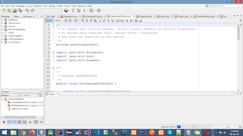243x136 pixels.
Task: Open Google Chrome from the taskbar
Action: (x=23, y=132)
